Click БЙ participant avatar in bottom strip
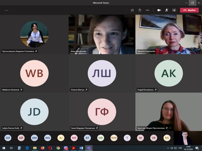202x151 pixels. [x=21, y=138]
